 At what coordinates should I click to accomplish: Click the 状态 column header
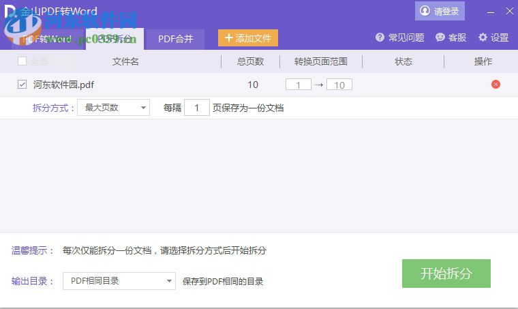coord(403,61)
